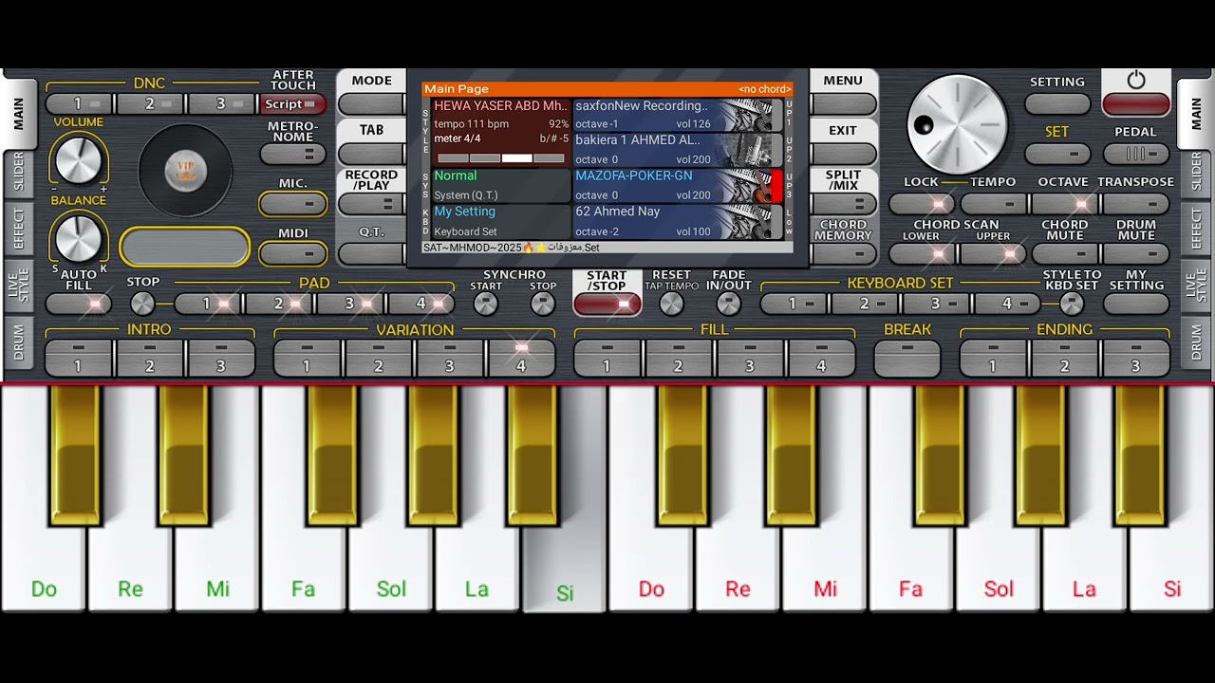Open SETTING button
1215x683 pixels.
1057,104
